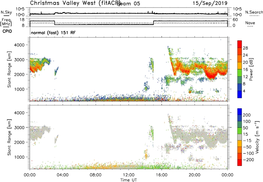This screenshot has height=182, width=263.
Task: Click the title text "Christmas Valley West (fitACF)"
Action: [x=75, y=3]
